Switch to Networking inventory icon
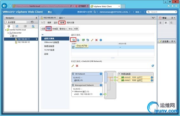The width and height of the screenshot is (180, 116). [33, 26]
